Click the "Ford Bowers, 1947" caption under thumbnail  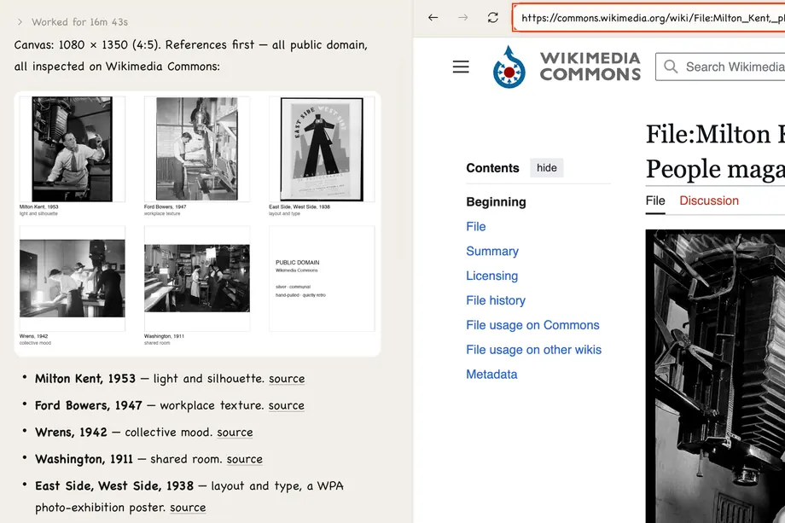click(x=166, y=206)
